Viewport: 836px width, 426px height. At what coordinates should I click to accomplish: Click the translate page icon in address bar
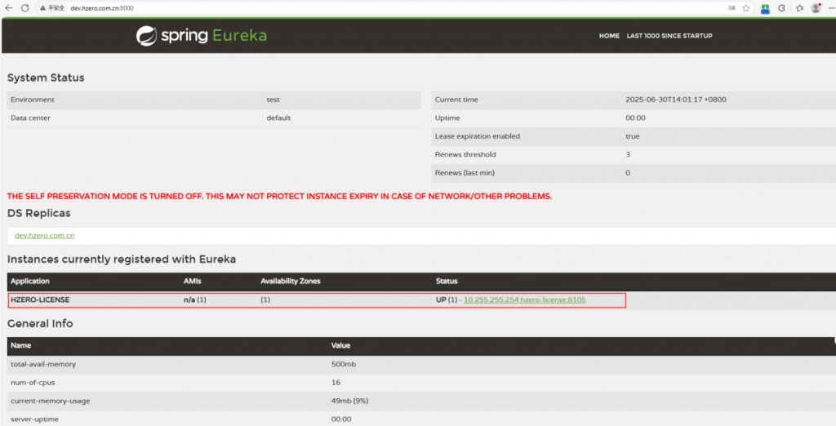point(731,7)
